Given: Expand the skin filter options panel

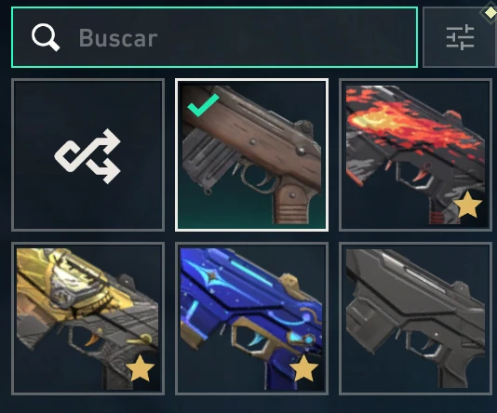Looking at the screenshot, I should point(460,37).
